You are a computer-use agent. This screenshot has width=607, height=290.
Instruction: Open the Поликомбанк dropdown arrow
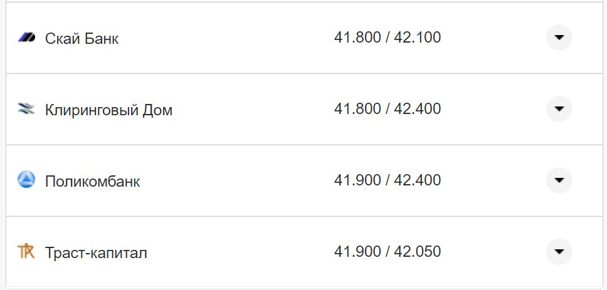[559, 180]
